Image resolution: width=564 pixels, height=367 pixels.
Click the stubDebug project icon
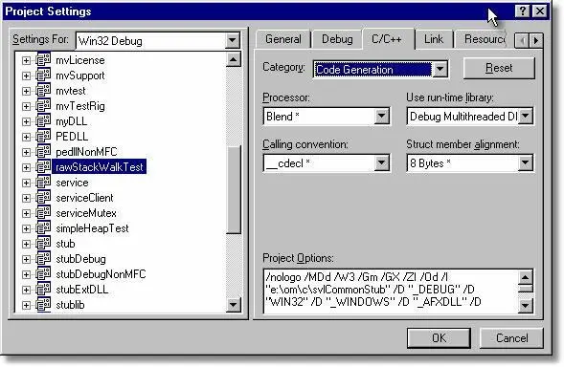(x=43, y=259)
